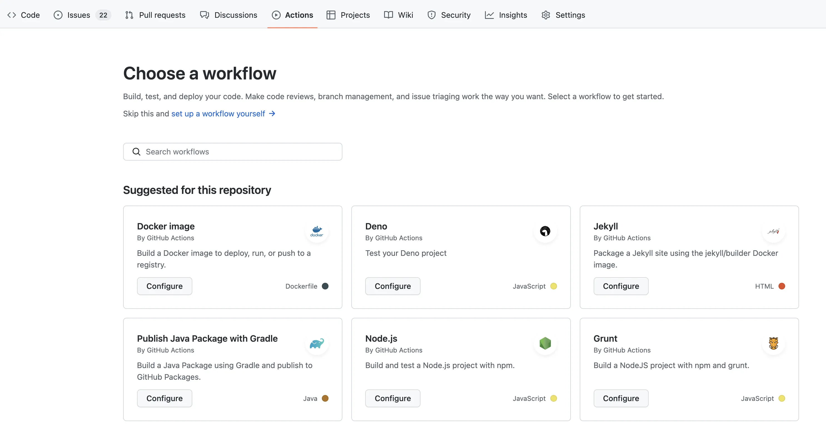Viewport: 826px width, 440px height.
Task: Click the Jekyll logo icon
Action: pyautogui.click(x=773, y=231)
